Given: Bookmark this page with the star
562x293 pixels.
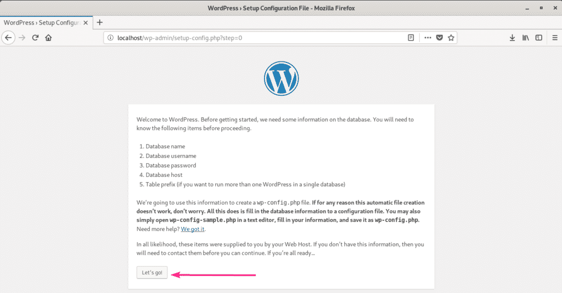Looking at the screenshot, I should tap(451, 38).
